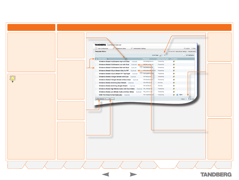
Task: Duplicate the Low Bitrate Audio and Duo Slides template
Action: pyautogui.click(x=139, y=92)
